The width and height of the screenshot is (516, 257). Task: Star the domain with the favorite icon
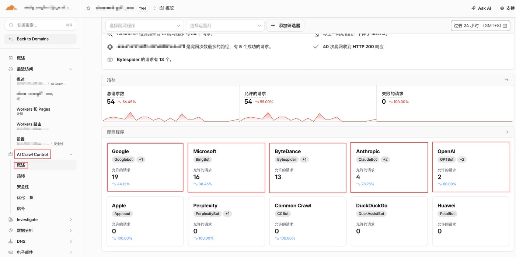pyautogui.click(x=88, y=8)
